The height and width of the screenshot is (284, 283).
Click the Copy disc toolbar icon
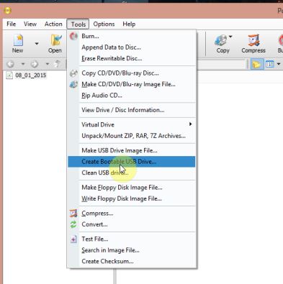[221, 40]
